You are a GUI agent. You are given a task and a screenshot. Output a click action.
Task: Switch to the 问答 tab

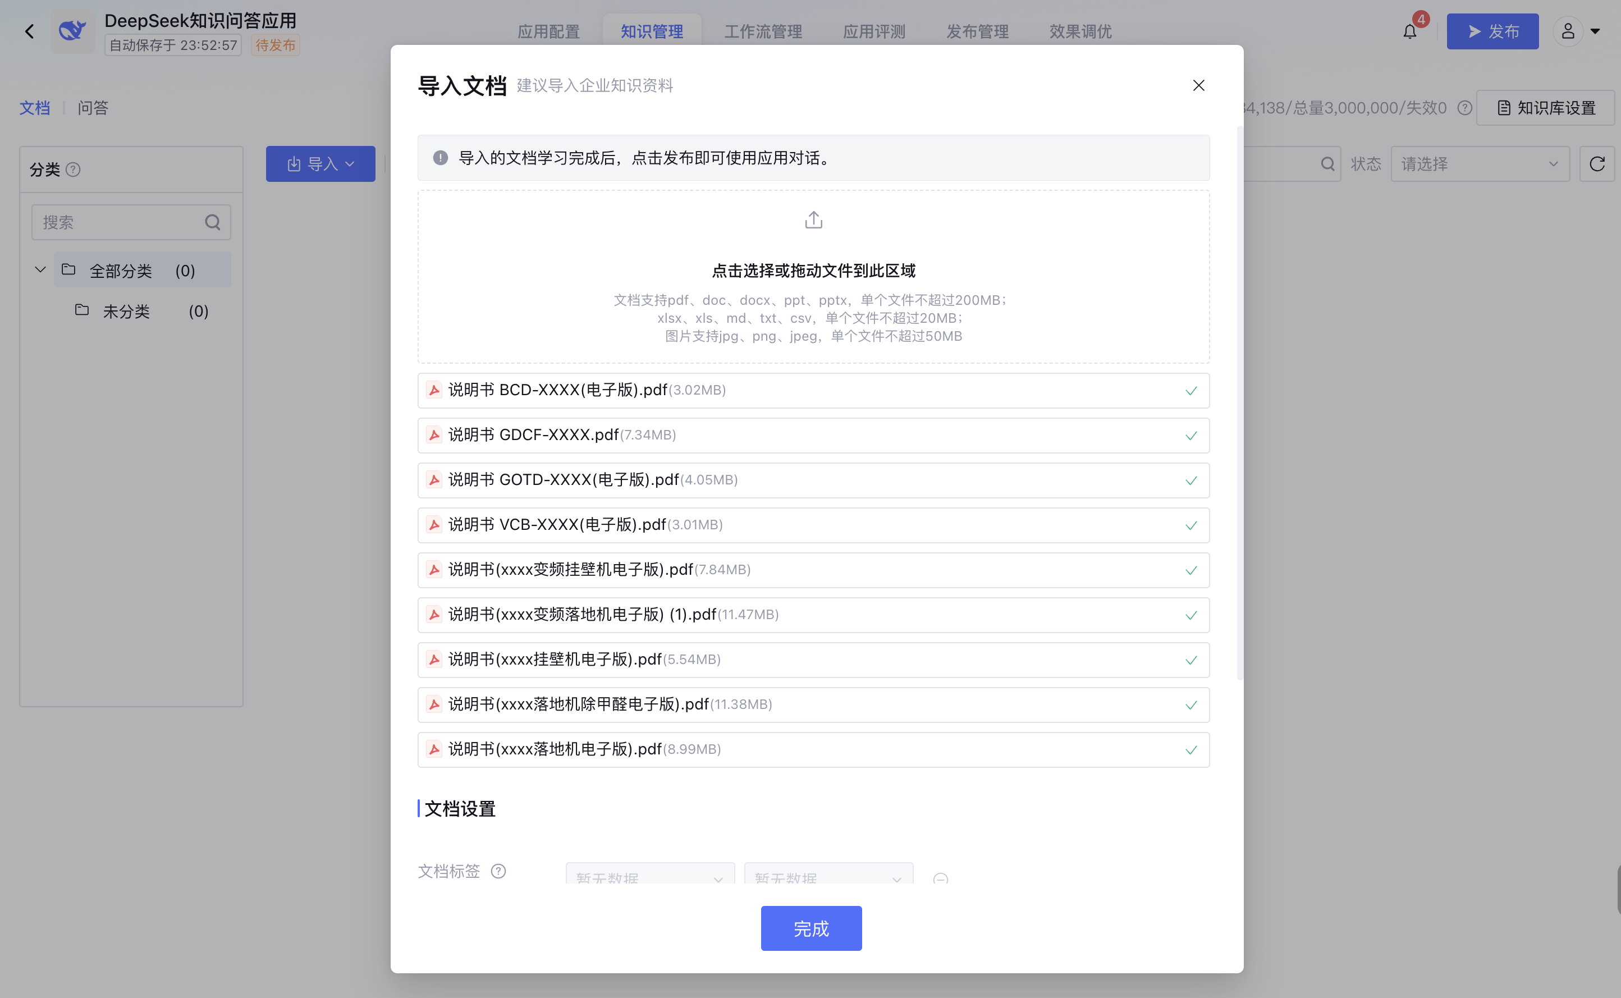93,108
